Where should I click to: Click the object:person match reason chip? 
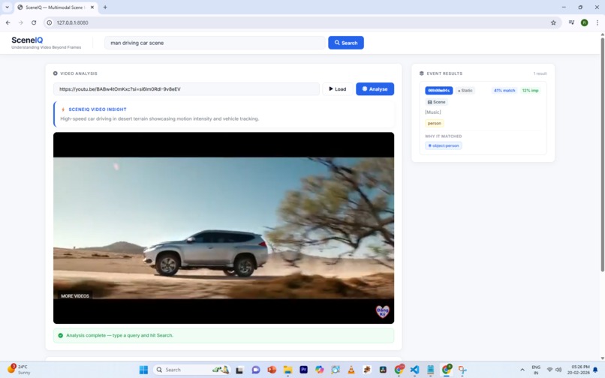[444, 145]
